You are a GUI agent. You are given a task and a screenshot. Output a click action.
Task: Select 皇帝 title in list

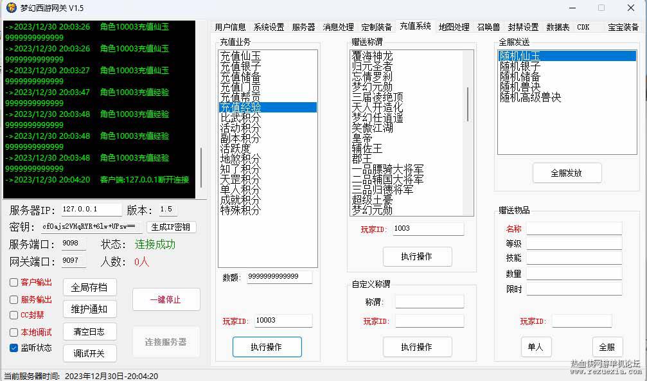pos(407,138)
